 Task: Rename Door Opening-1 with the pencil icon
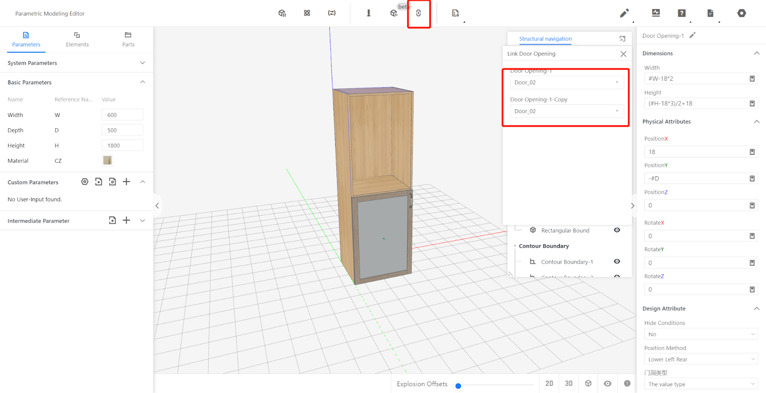click(692, 35)
